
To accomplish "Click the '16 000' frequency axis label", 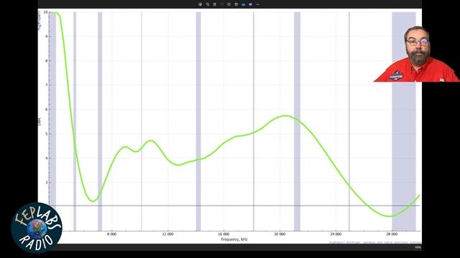I will [224, 234].
